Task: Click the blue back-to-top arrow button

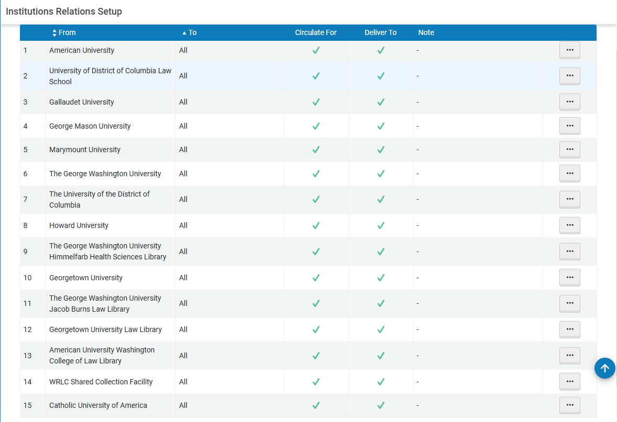Action: point(605,368)
